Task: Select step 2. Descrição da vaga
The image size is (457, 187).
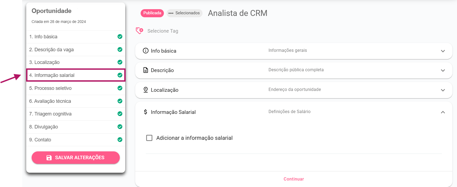Action: pos(52,50)
